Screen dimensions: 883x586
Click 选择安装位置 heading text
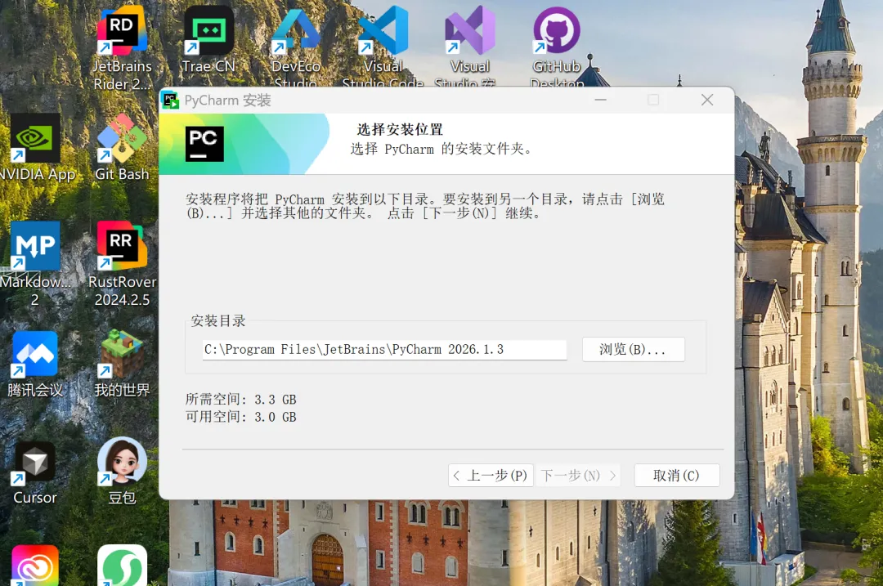pos(400,129)
